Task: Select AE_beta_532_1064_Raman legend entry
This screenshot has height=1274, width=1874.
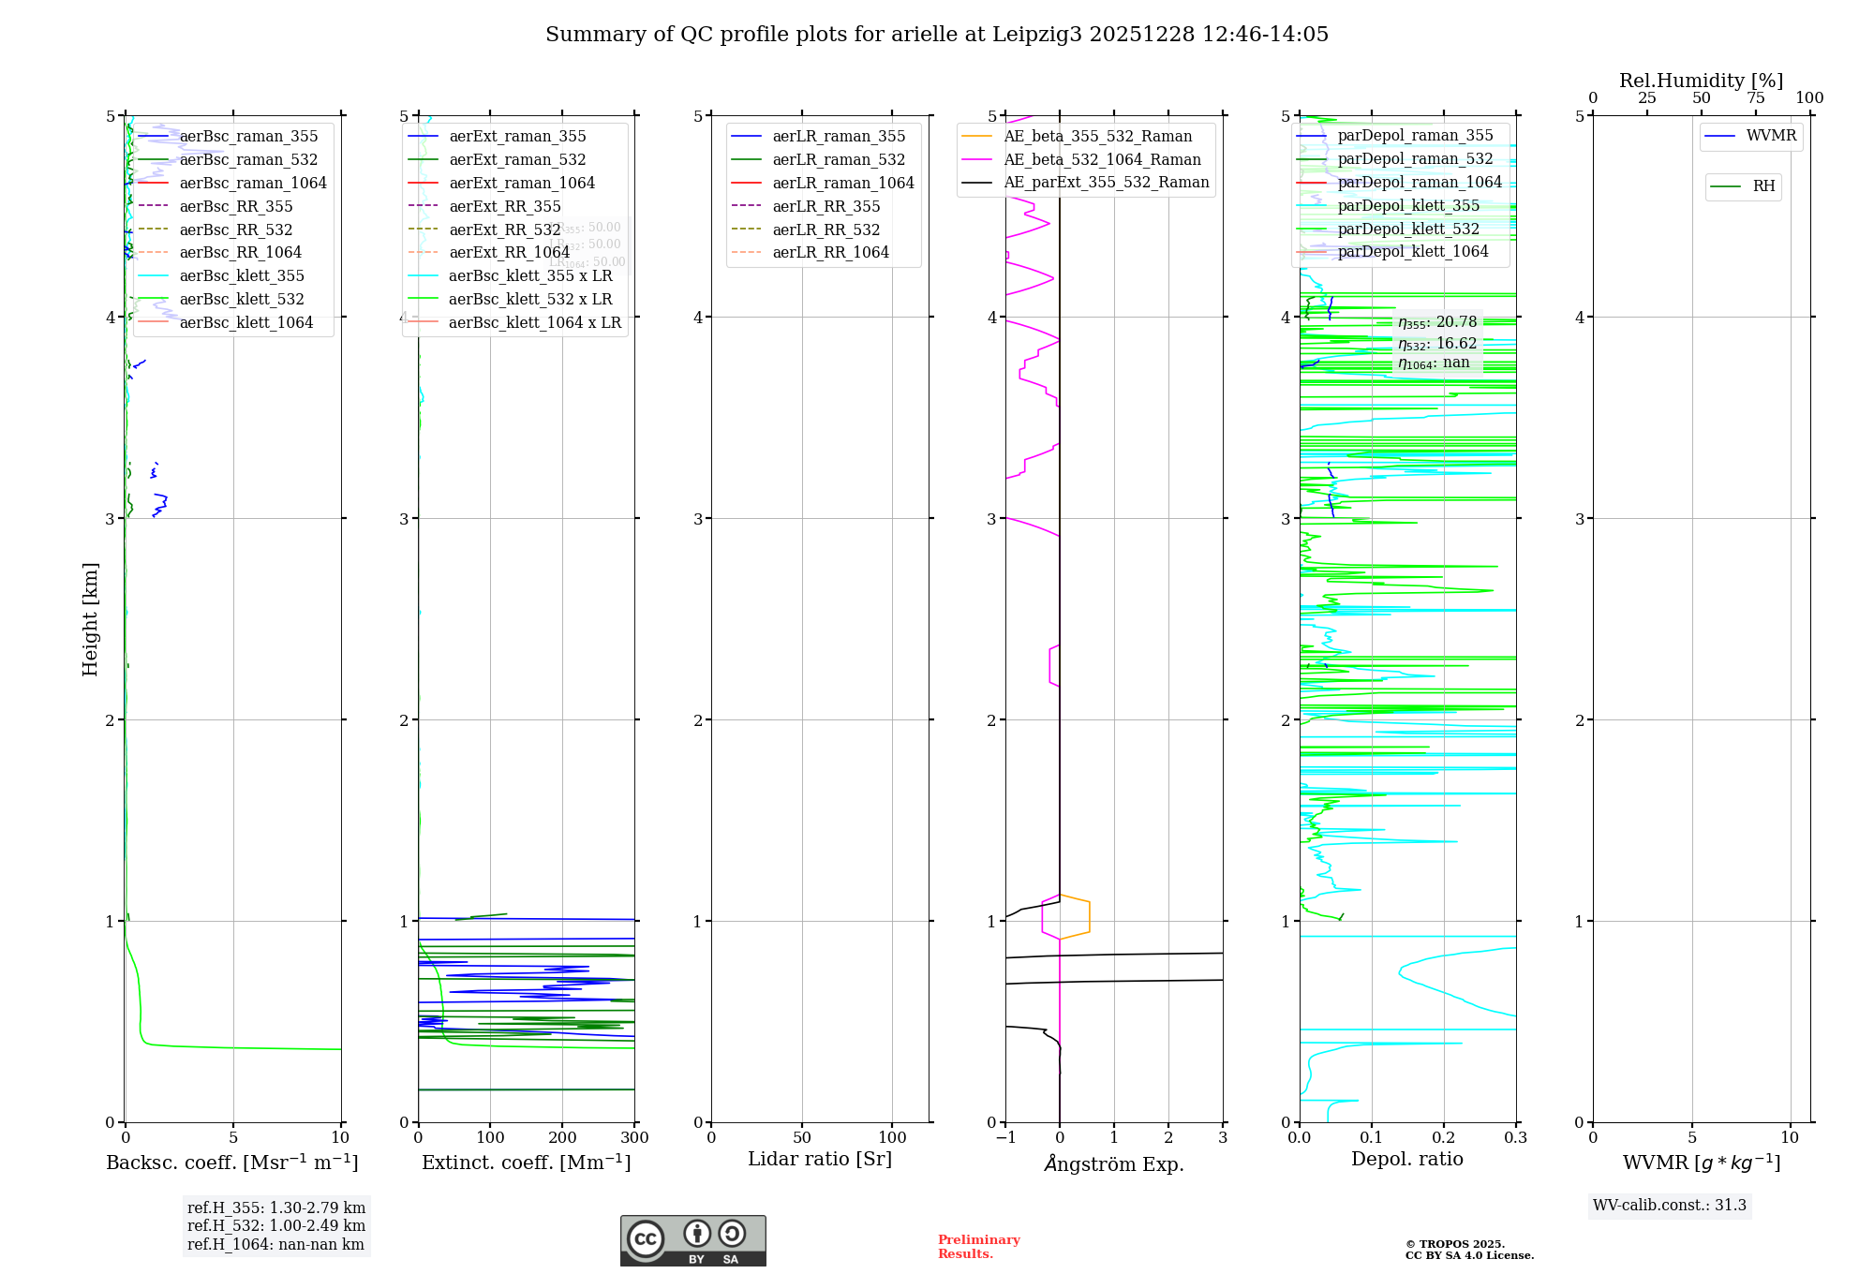Action: [1102, 160]
